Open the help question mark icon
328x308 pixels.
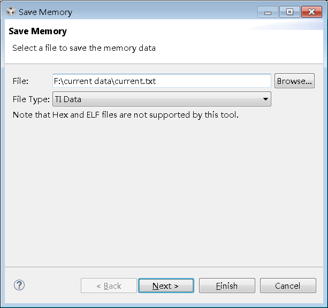click(x=19, y=285)
